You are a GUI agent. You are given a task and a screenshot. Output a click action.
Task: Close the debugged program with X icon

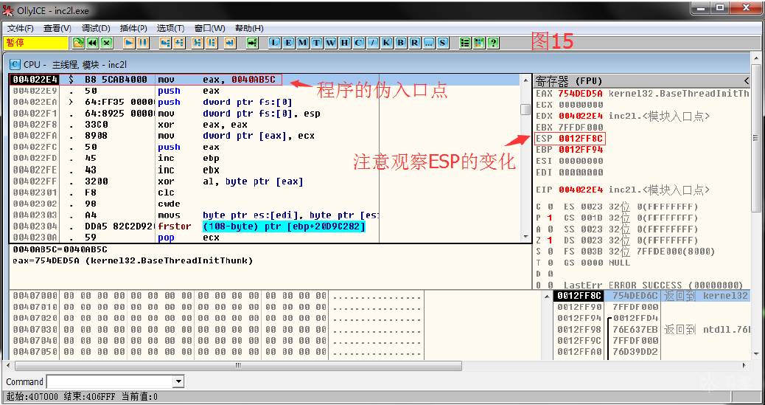click(x=107, y=43)
